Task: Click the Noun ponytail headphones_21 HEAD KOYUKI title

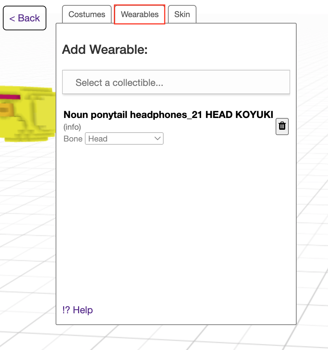Action: (x=168, y=115)
